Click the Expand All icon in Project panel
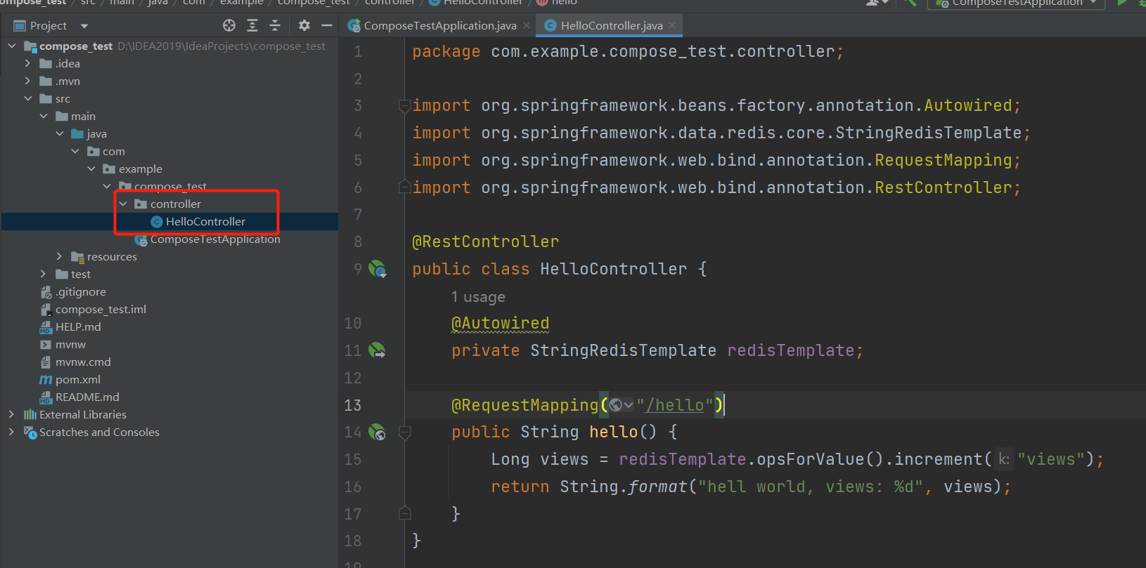Image resolution: width=1146 pixels, height=568 pixels. [x=252, y=26]
